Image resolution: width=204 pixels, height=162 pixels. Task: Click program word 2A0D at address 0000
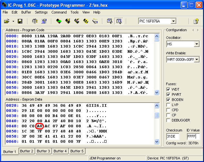coord(65,36)
